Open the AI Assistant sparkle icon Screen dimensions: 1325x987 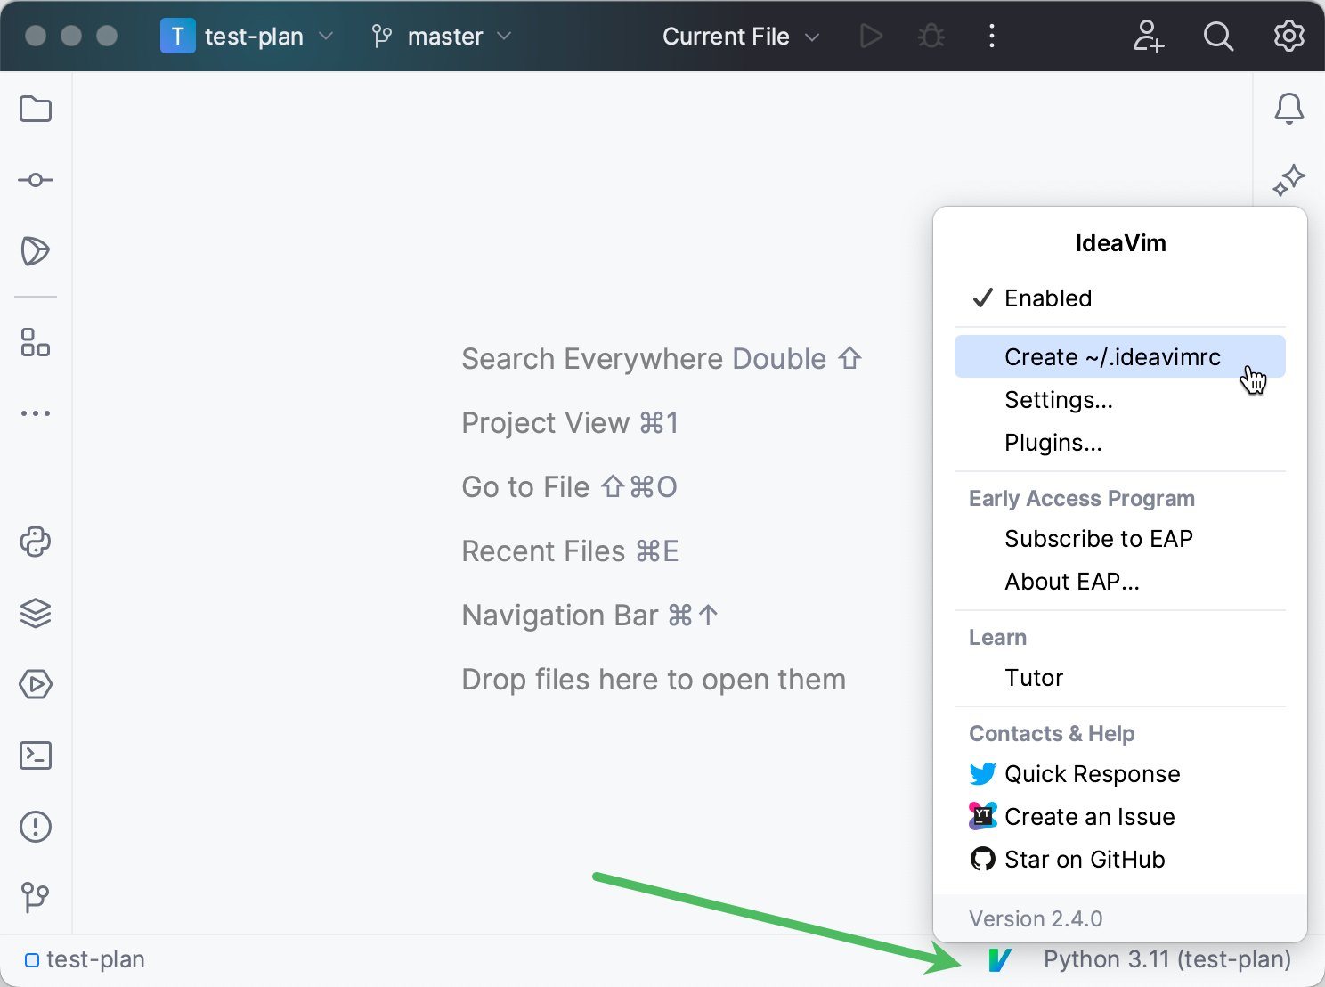pos(1289,180)
